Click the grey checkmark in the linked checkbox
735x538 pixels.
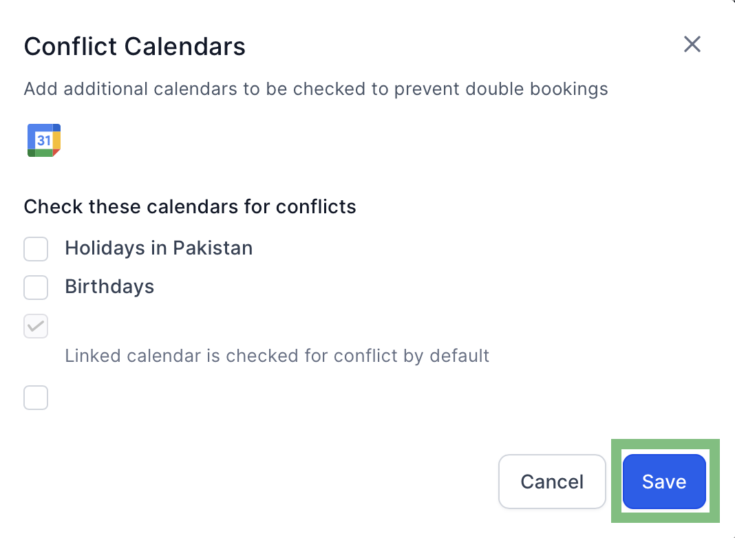tap(36, 326)
